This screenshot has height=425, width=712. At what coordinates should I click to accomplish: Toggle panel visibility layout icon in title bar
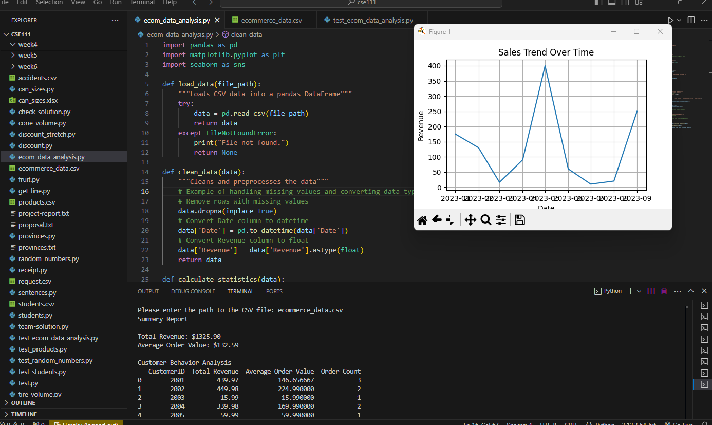[611, 3]
